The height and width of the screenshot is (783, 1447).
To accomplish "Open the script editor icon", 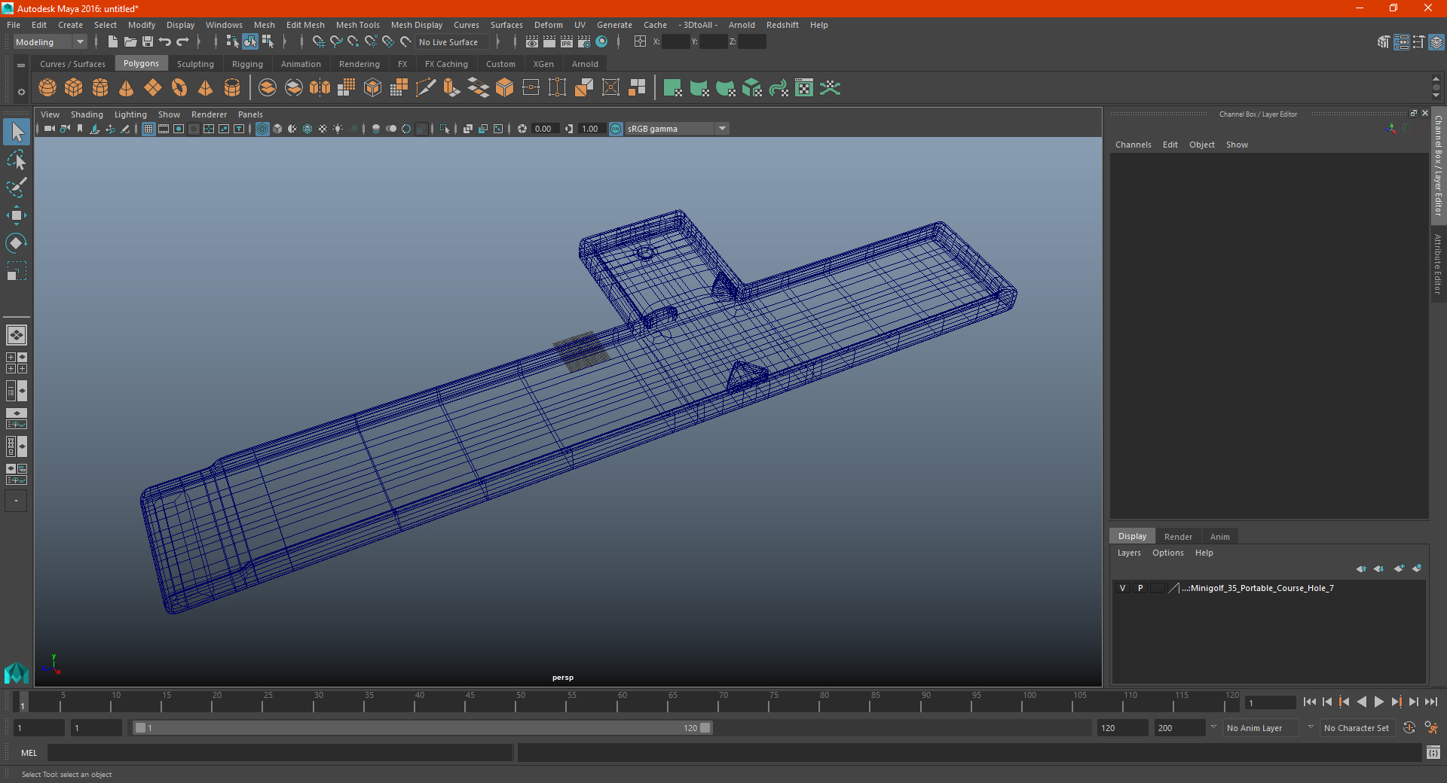I will pyautogui.click(x=1433, y=752).
